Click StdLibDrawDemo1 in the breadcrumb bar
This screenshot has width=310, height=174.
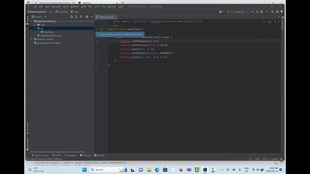point(37,12)
